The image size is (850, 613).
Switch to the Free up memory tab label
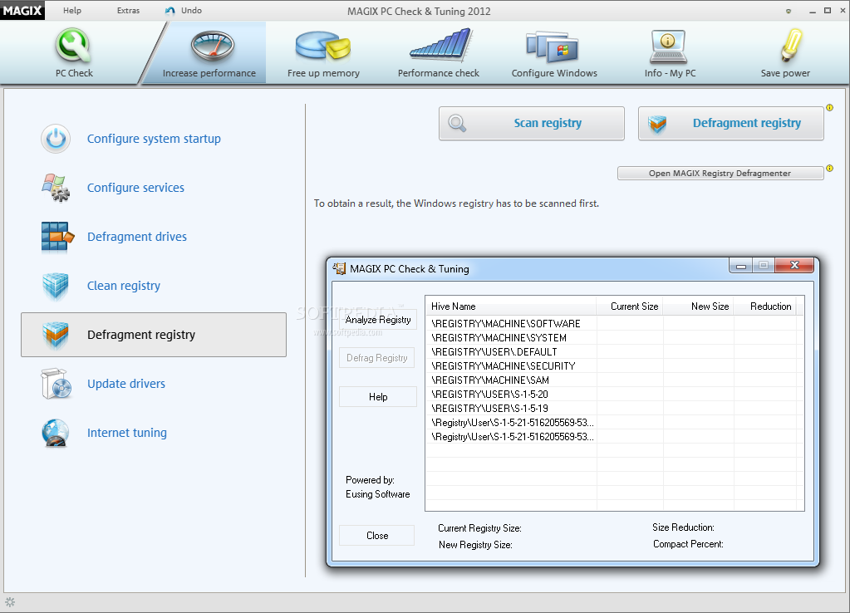tap(323, 73)
